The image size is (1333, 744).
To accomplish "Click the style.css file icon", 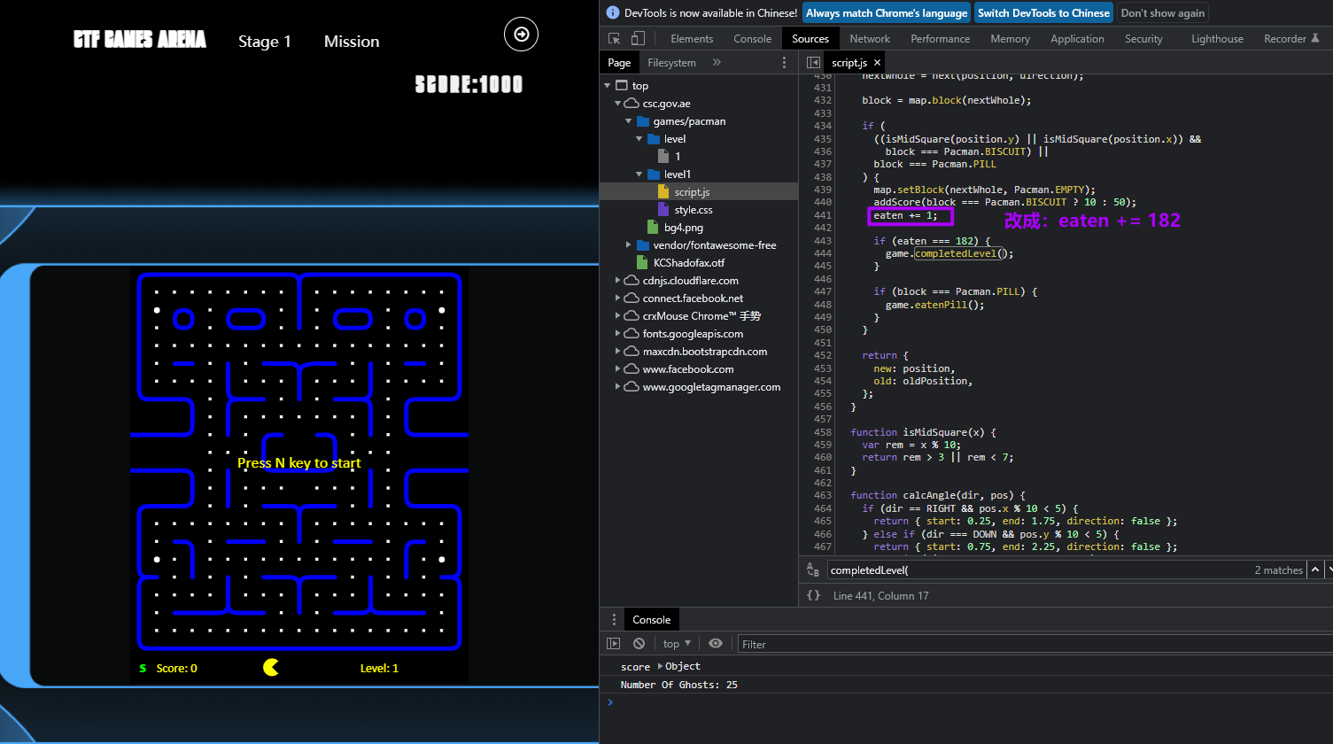I will [x=664, y=210].
